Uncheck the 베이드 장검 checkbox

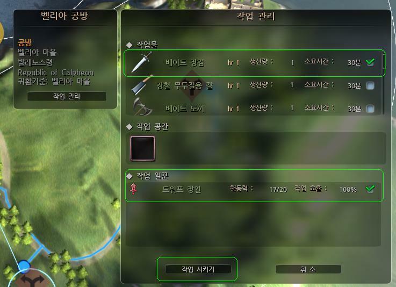(370, 62)
